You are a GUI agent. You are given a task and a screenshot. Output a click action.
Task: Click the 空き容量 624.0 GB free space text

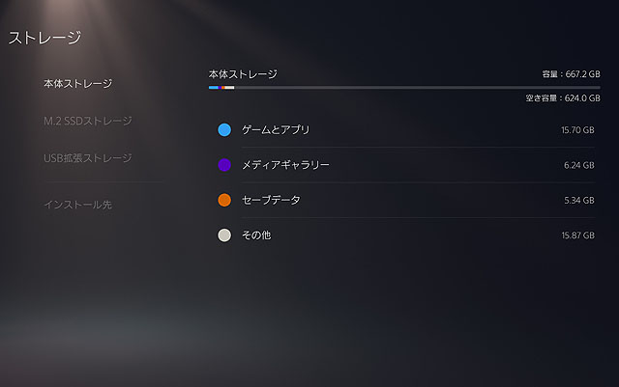pos(556,97)
